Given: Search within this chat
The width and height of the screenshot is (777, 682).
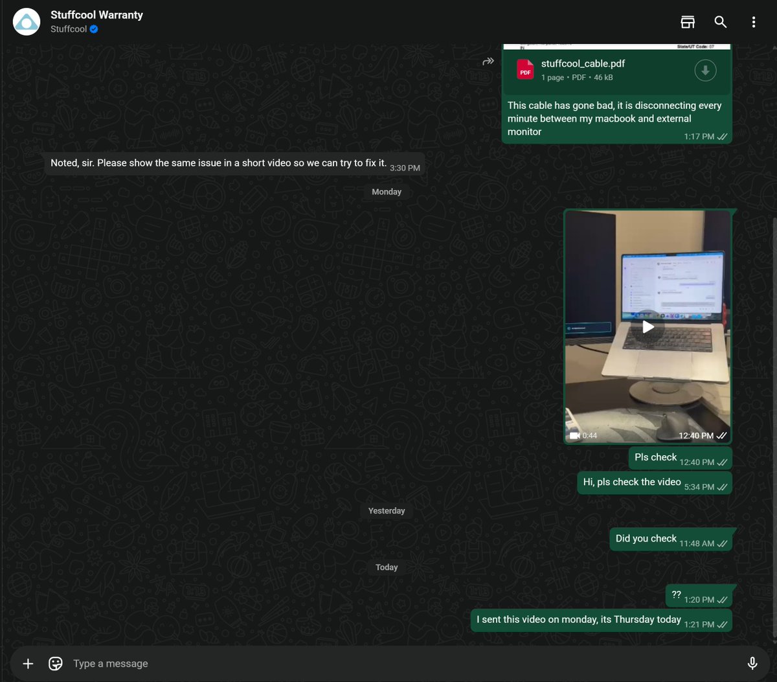Looking at the screenshot, I should tap(721, 22).
